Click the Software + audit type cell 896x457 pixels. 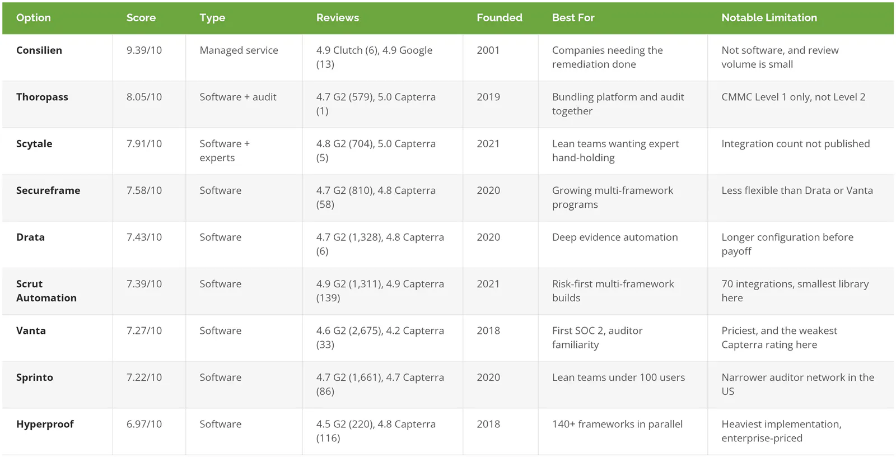(238, 97)
